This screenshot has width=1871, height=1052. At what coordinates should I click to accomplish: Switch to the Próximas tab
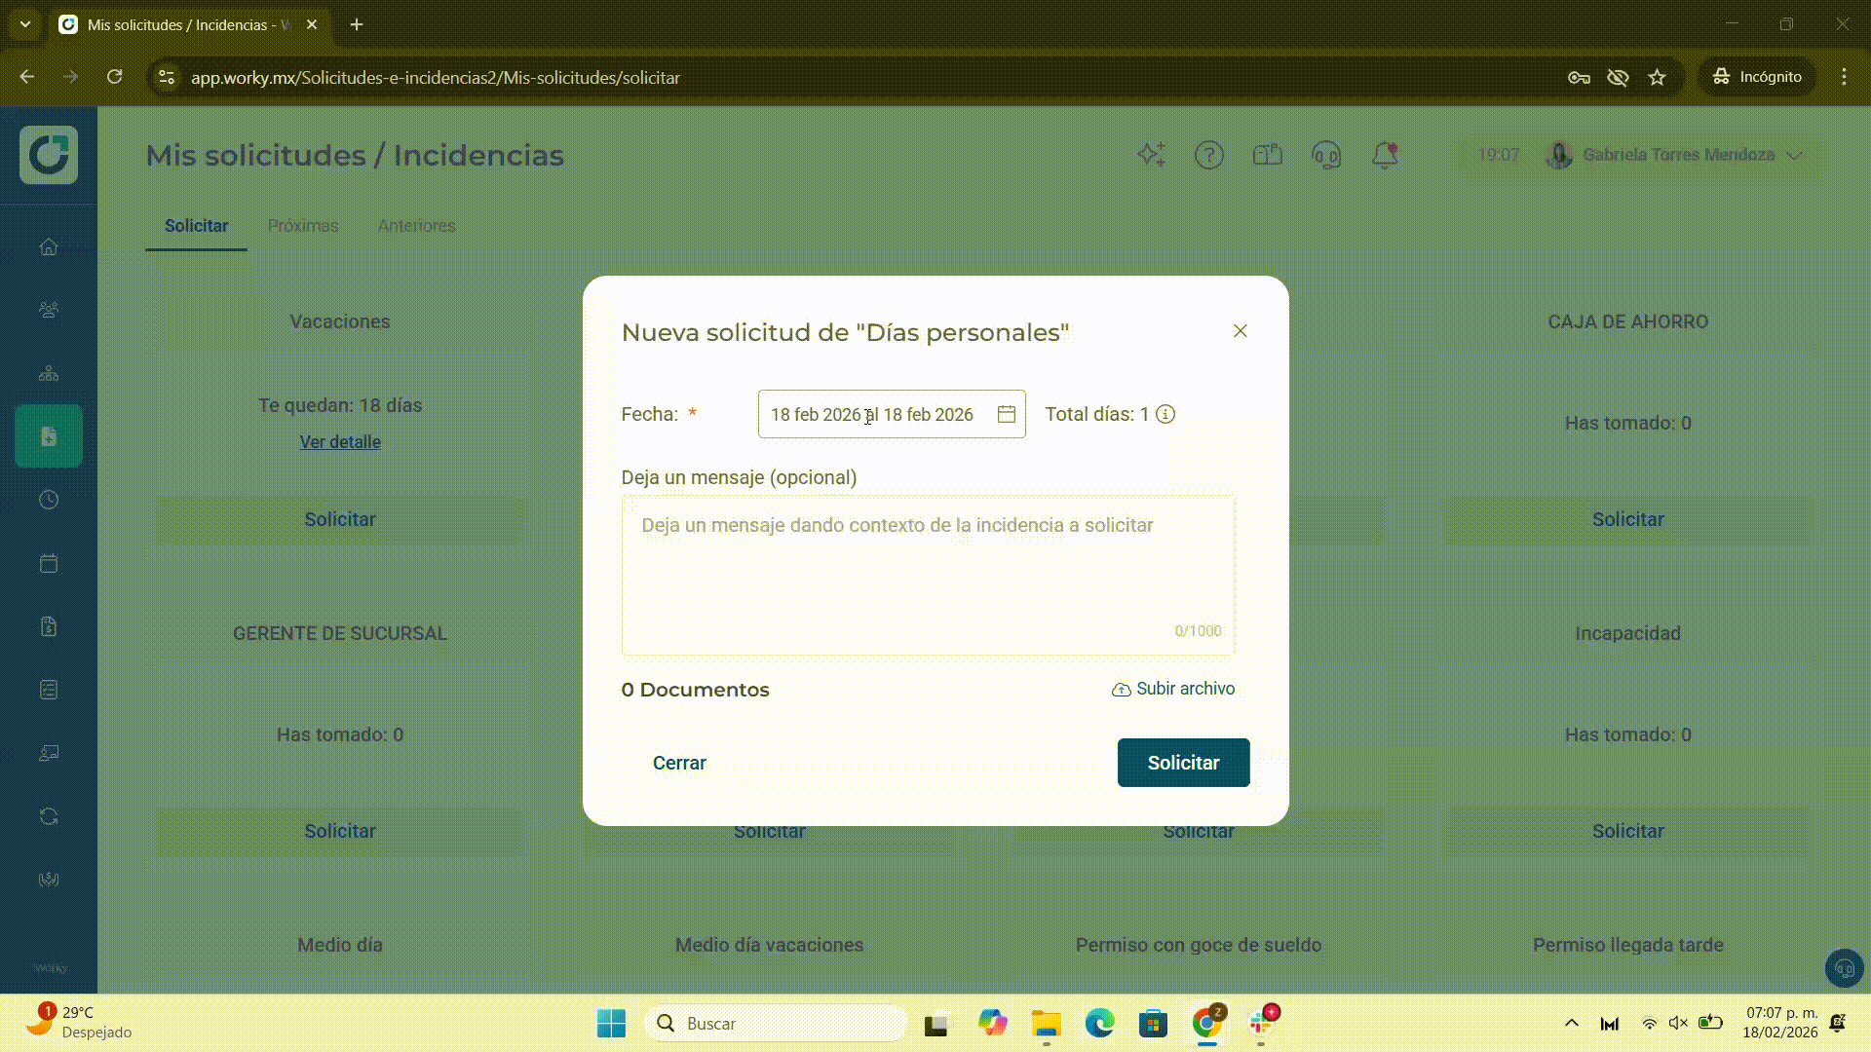click(x=303, y=226)
